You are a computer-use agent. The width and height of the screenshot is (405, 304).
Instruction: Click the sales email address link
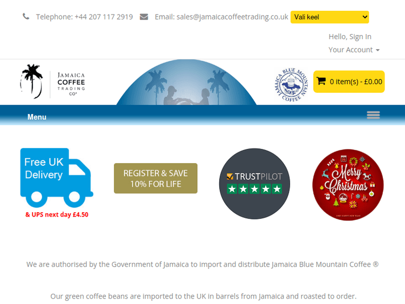(x=232, y=17)
